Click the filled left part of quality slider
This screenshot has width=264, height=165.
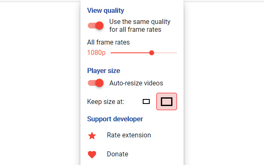tap(128, 53)
